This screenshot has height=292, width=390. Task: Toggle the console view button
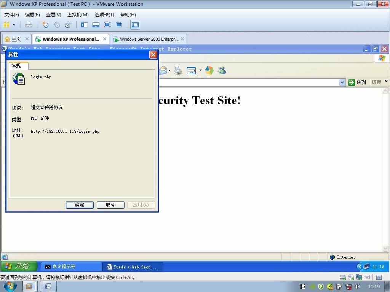point(135,25)
